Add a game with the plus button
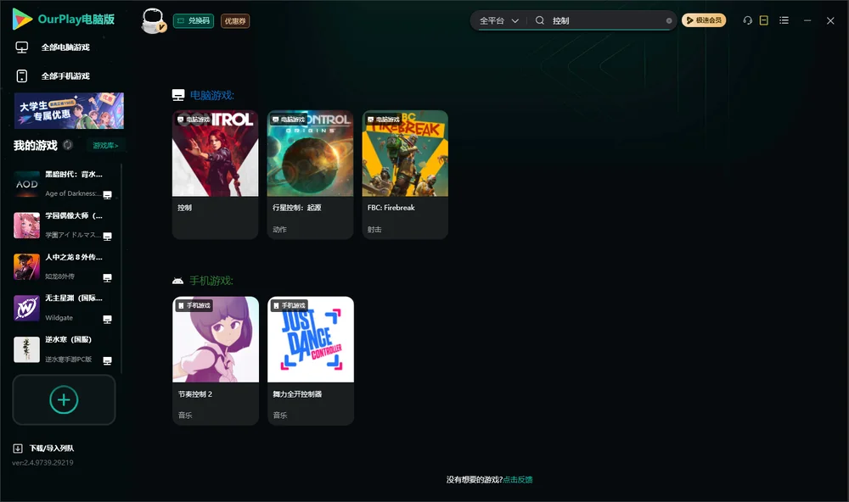The height and width of the screenshot is (502, 849). point(64,399)
